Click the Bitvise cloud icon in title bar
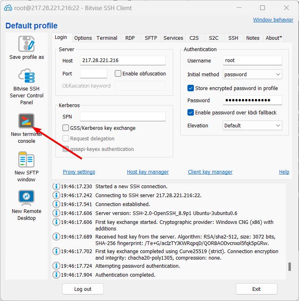 tap(7, 8)
